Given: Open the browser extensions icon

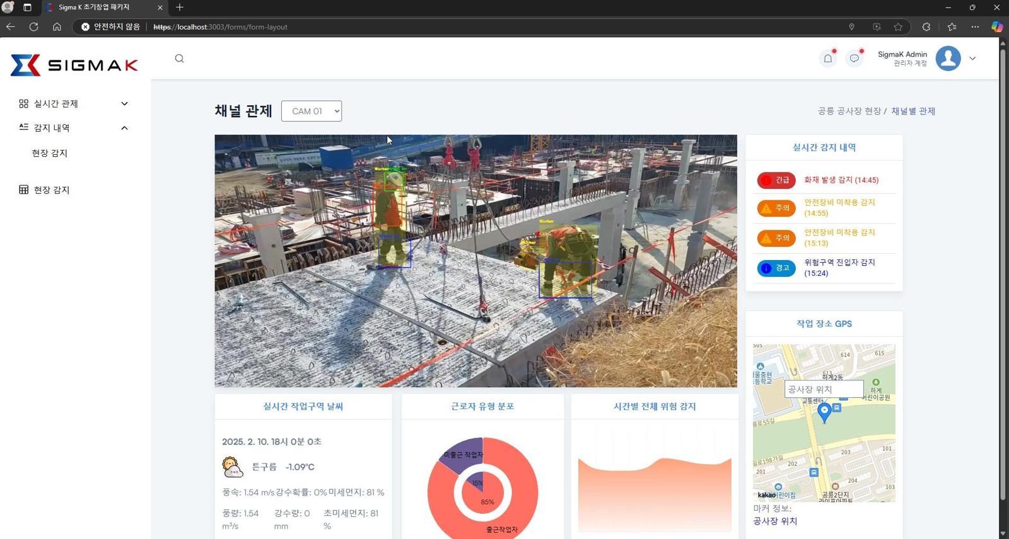Looking at the screenshot, I should 926,27.
